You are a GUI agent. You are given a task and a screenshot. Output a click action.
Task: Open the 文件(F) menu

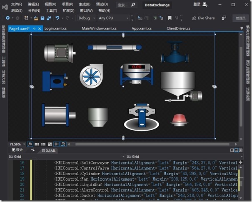click(x=17, y=4)
